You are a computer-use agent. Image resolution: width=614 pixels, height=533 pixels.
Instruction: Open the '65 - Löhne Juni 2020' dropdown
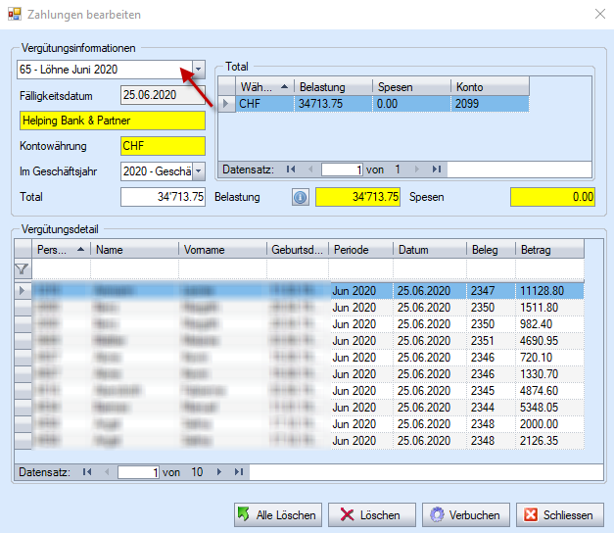198,70
